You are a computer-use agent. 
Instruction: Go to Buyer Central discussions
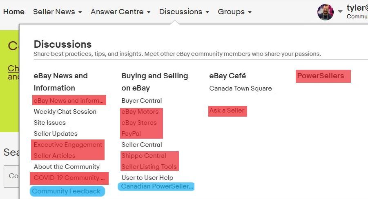point(142,101)
